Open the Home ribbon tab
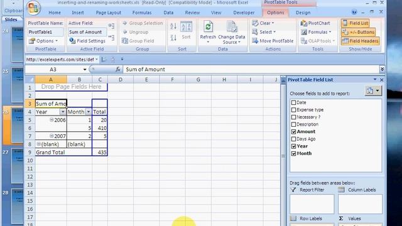This screenshot has height=226, width=402. coord(55,13)
